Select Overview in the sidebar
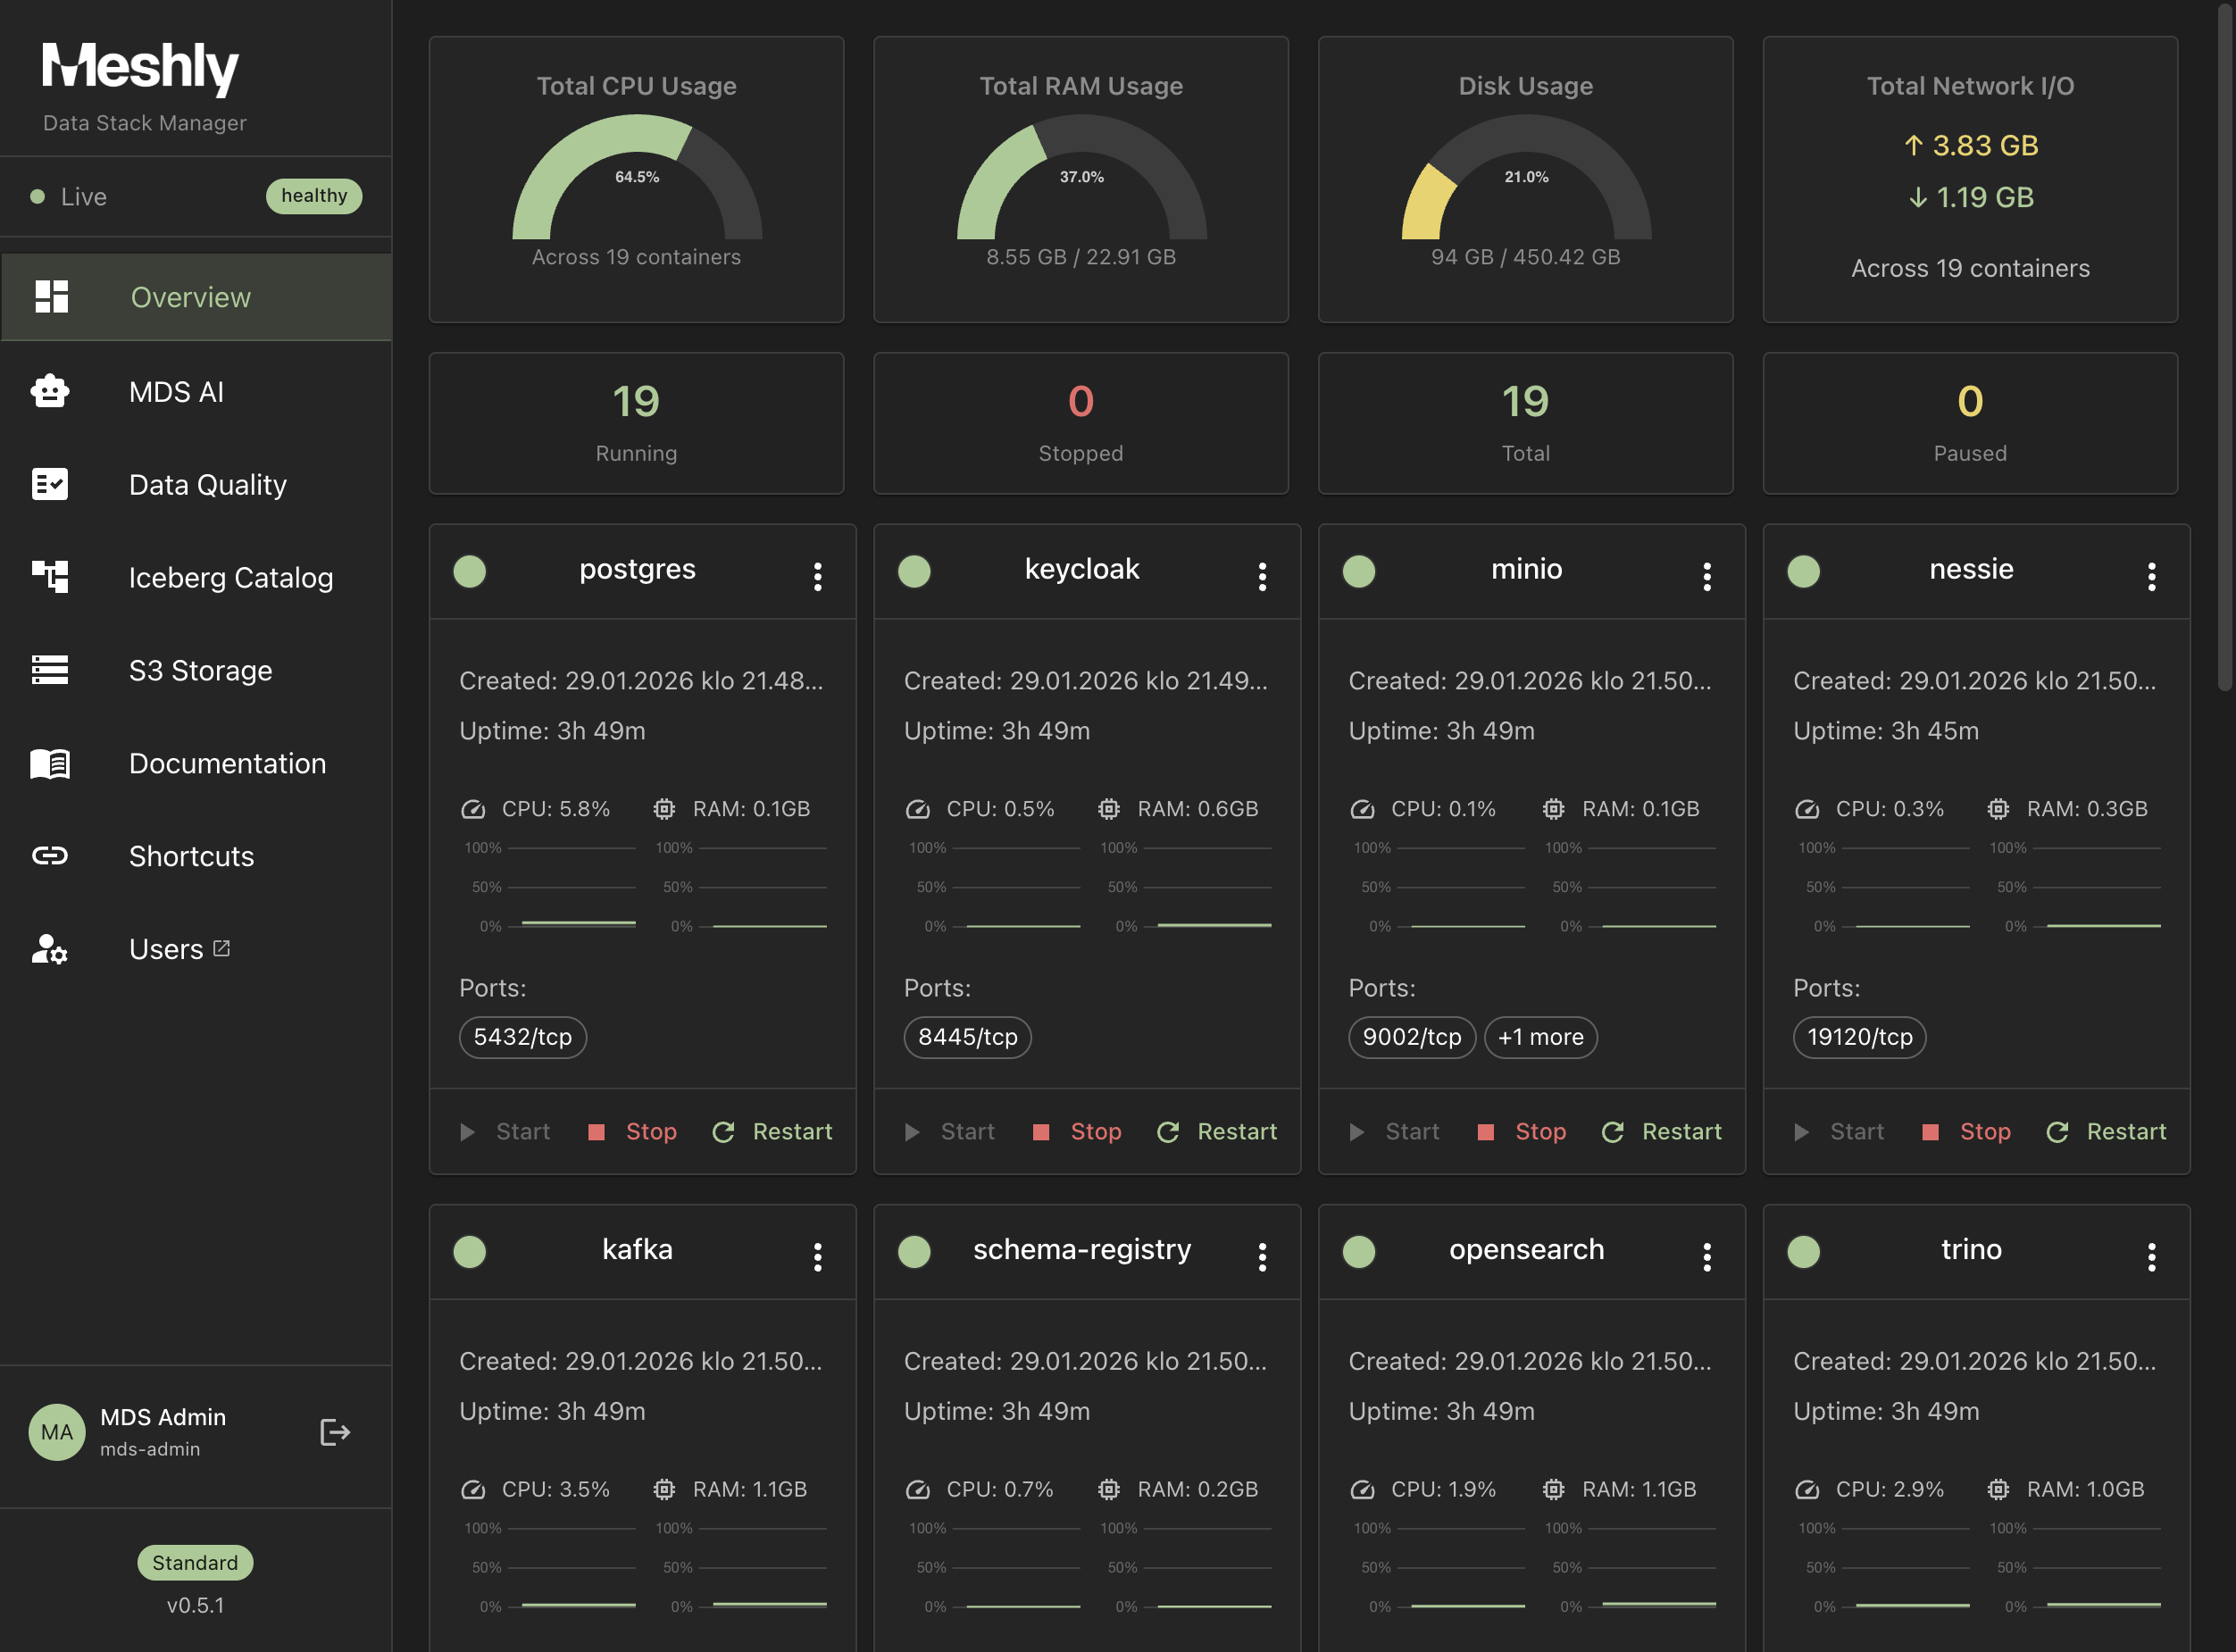The image size is (2236, 1652). tap(190, 297)
